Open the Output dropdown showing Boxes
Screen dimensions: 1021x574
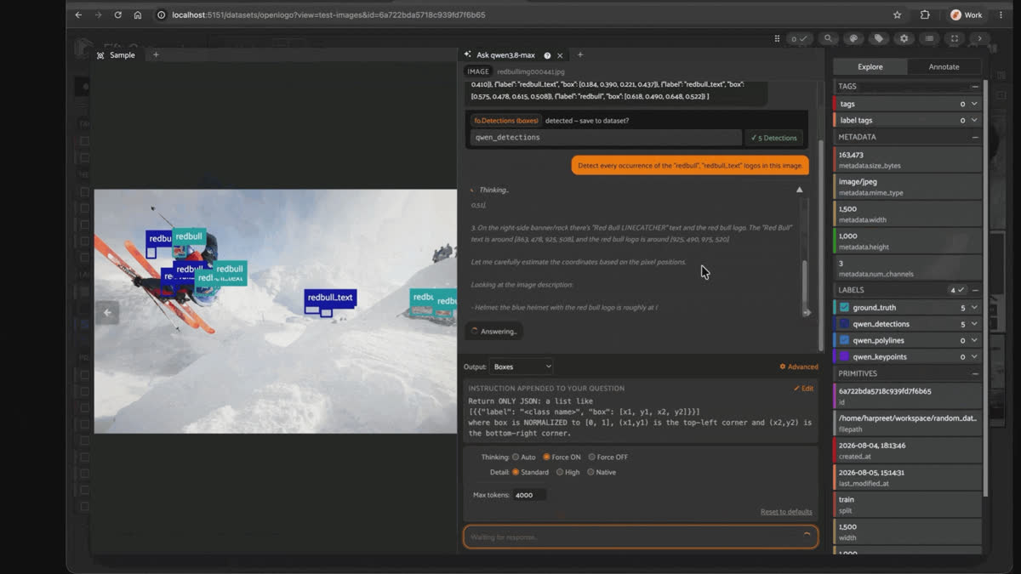pyautogui.click(x=522, y=367)
